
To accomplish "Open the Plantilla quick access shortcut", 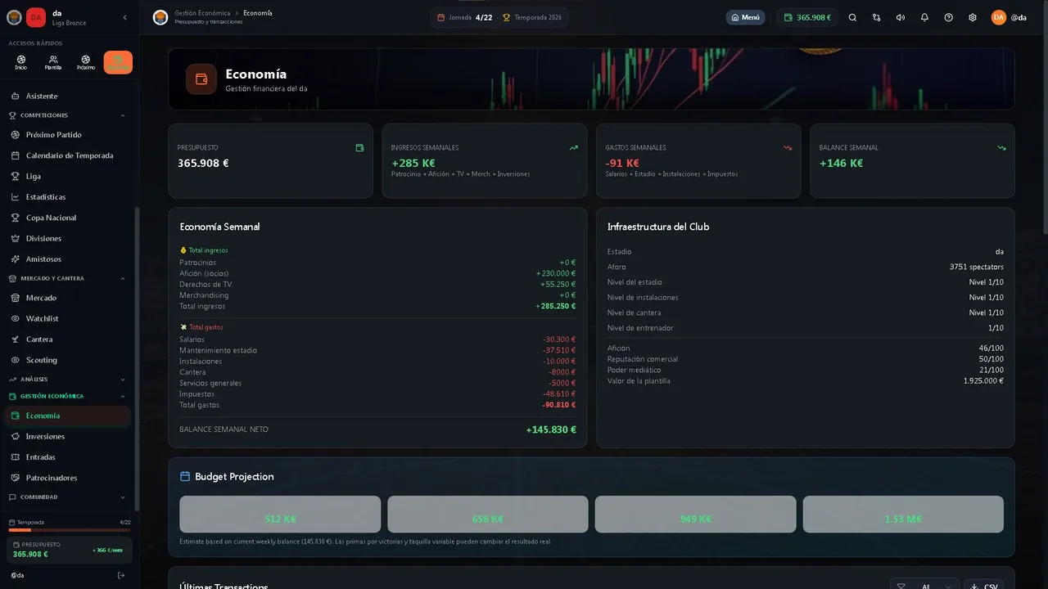I will [53, 62].
